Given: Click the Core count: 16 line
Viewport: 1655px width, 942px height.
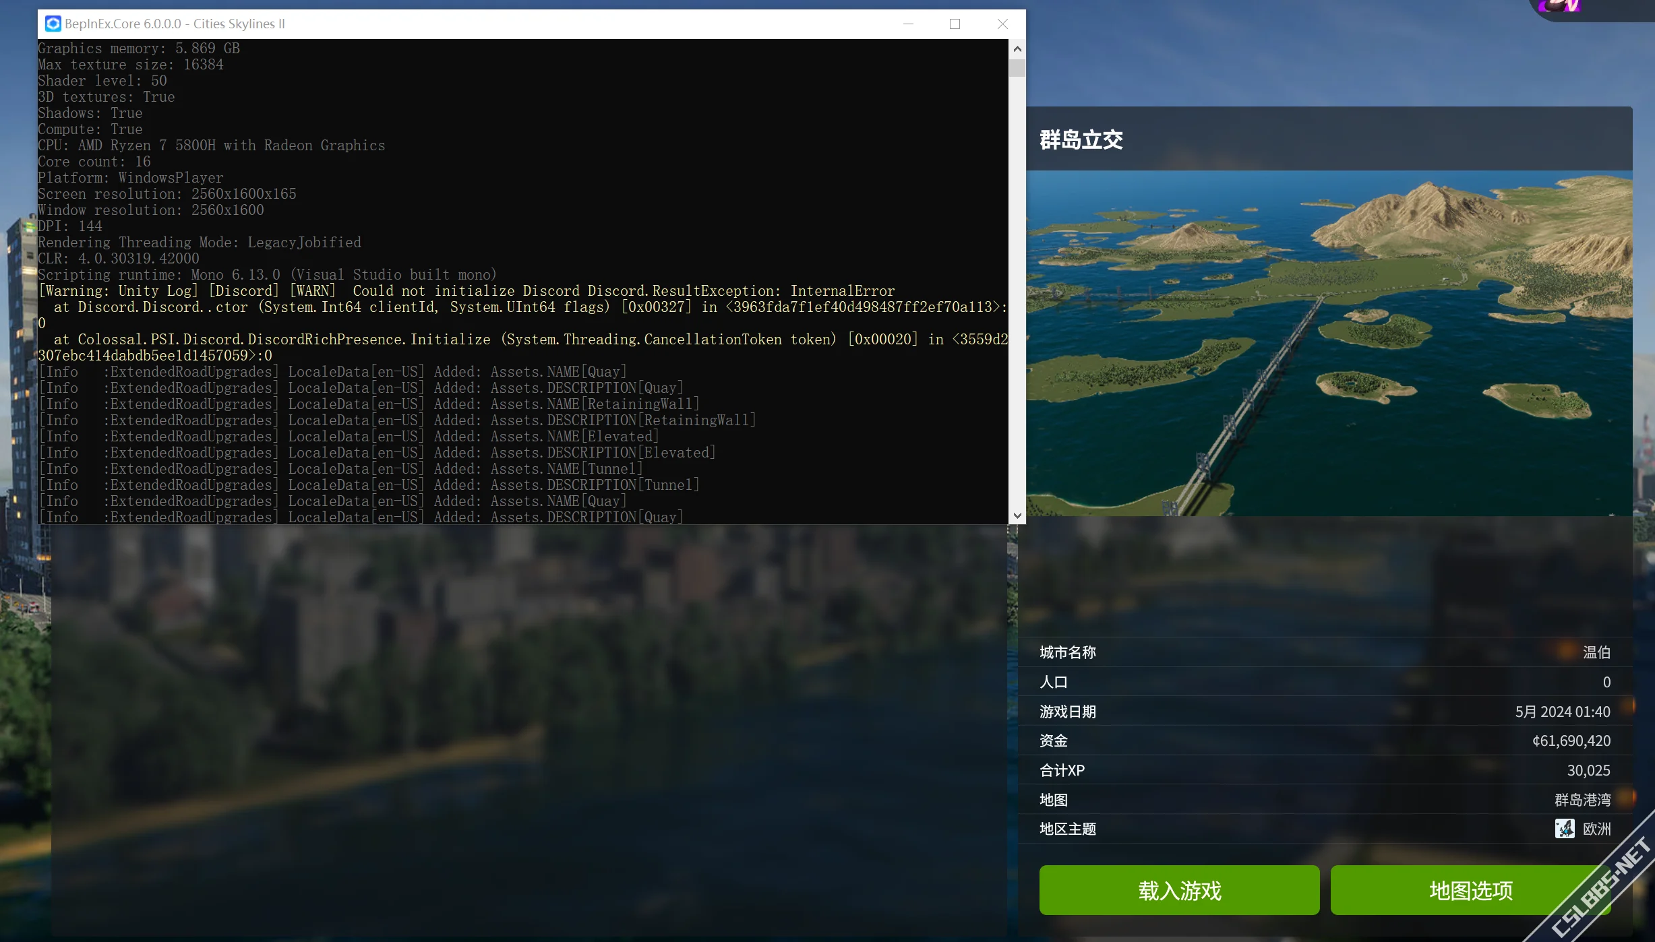Looking at the screenshot, I should tap(94, 162).
